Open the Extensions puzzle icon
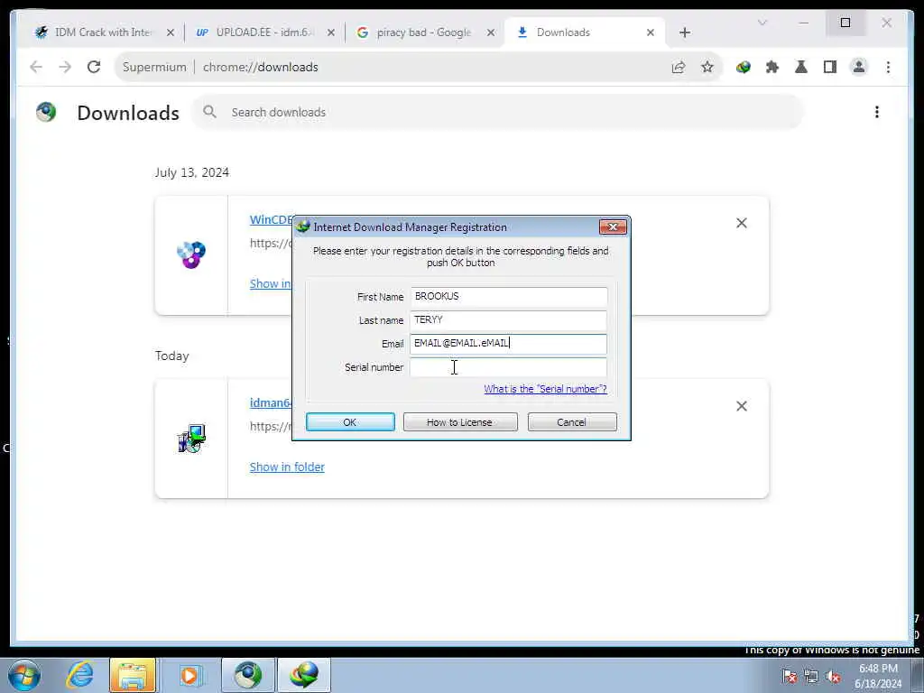 pos(772,67)
